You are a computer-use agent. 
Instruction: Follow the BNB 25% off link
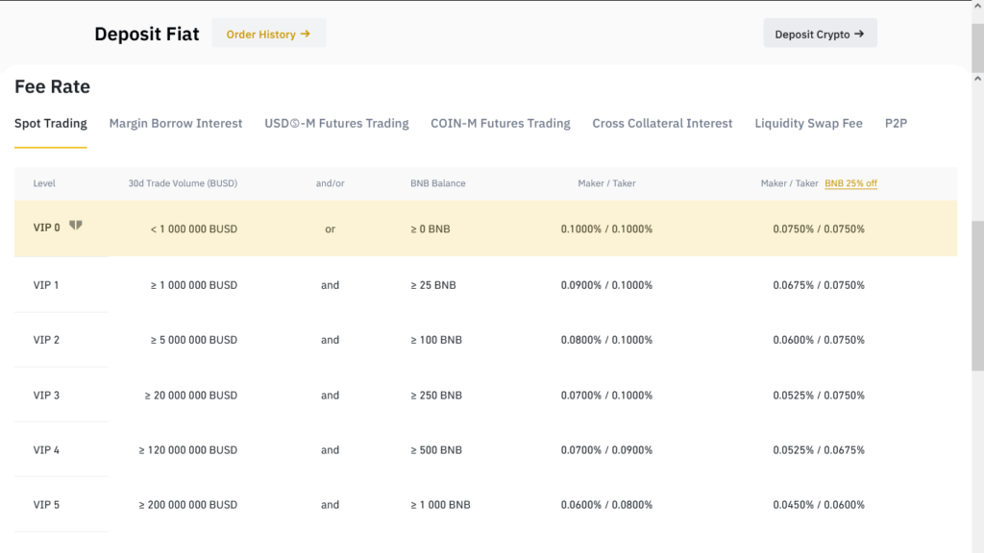point(850,183)
